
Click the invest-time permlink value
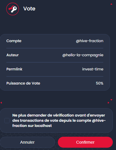(93, 69)
